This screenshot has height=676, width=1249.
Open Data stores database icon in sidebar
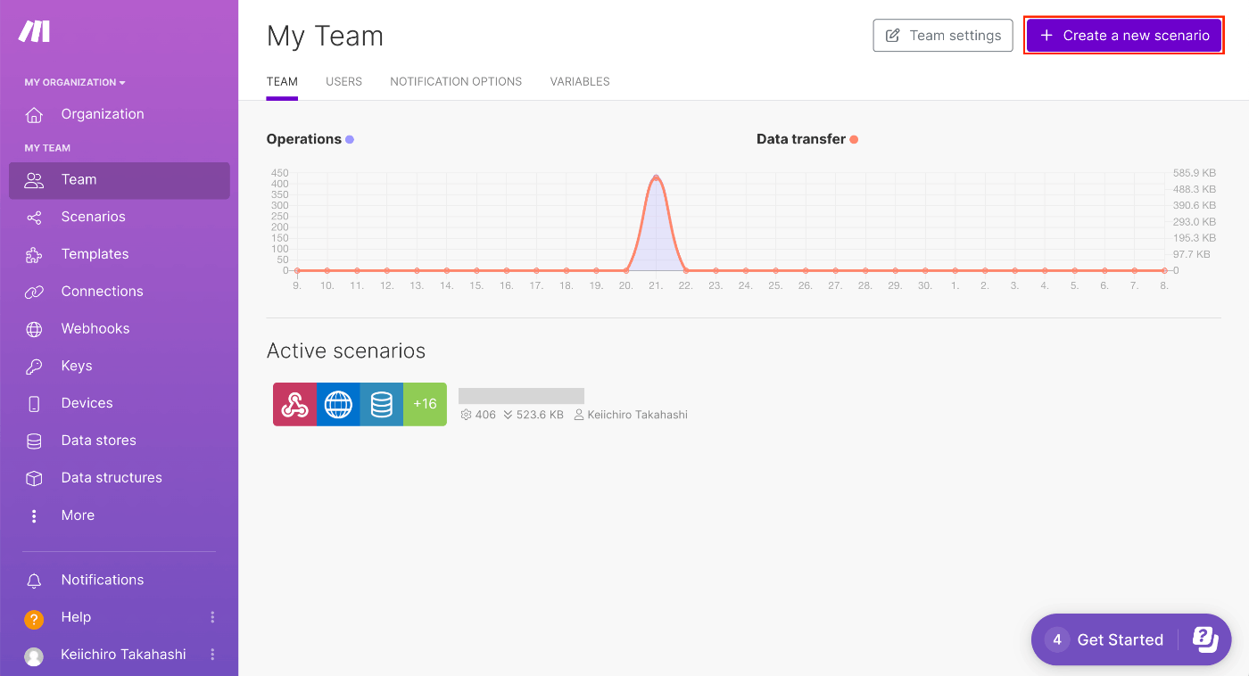(x=34, y=441)
